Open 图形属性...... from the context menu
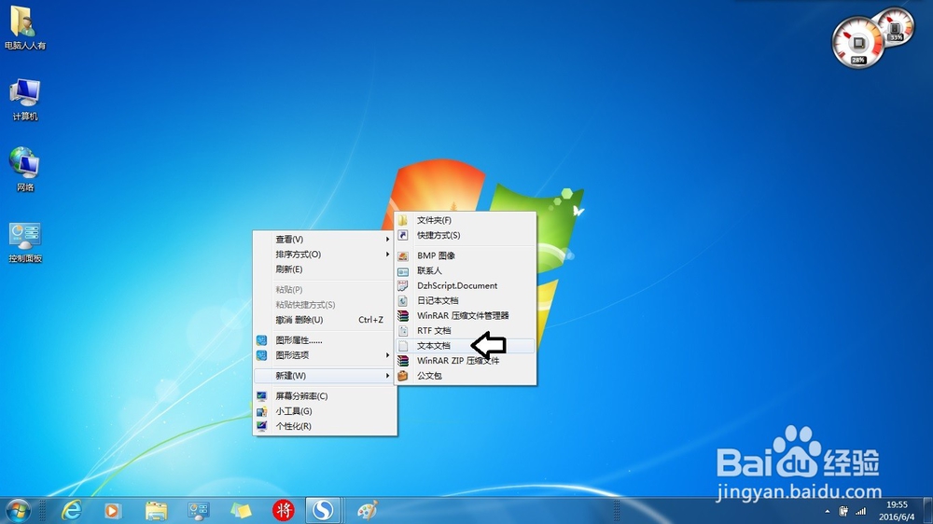The height and width of the screenshot is (524, 933). 325,340
